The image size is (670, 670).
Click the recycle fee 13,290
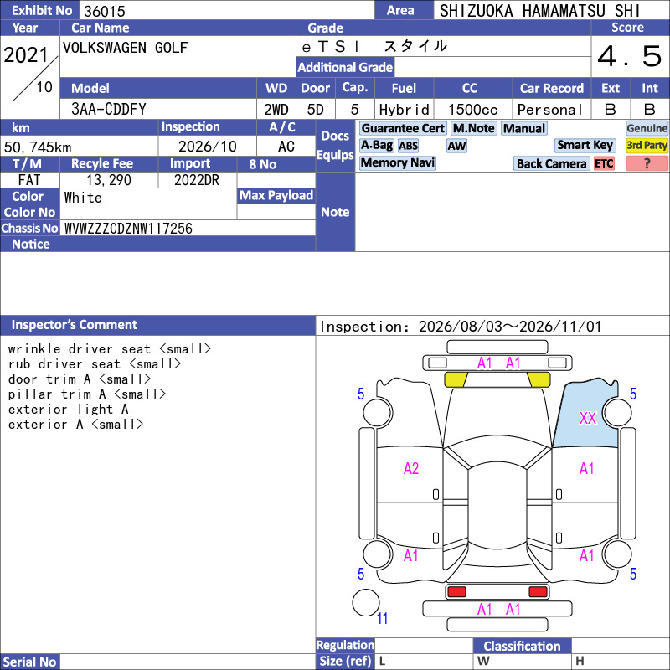(x=109, y=180)
